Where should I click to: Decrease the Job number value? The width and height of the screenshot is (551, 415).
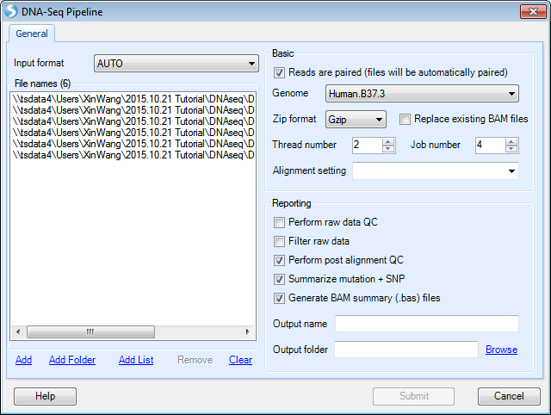click(511, 149)
